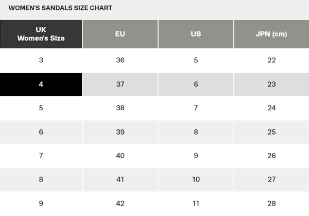Select UK size 5 cell
Image resolution: width=309 pixels, height=216 pixels.
[41, 108]
